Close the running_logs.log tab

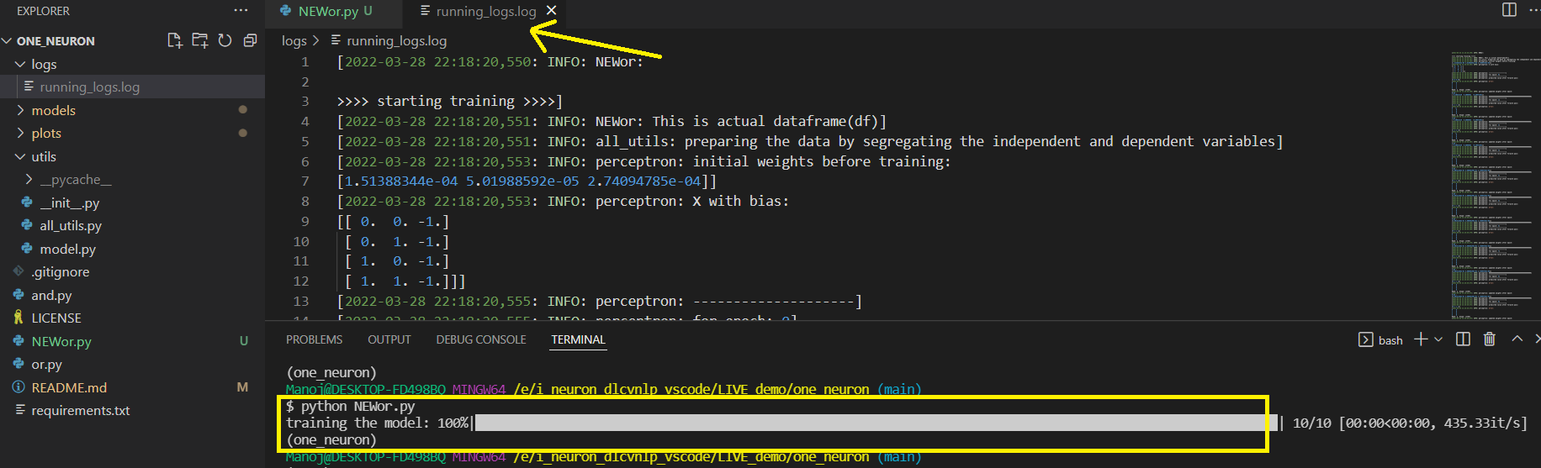coord(551,10)
